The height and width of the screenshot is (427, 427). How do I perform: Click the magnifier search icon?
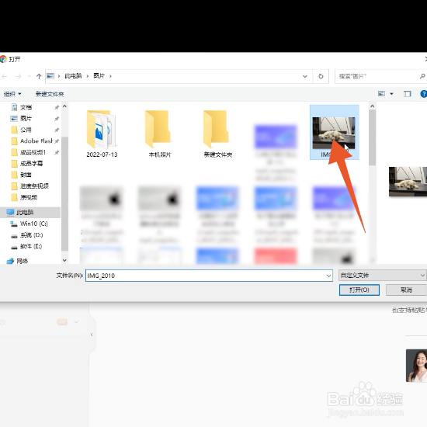(x=422, y=76)
